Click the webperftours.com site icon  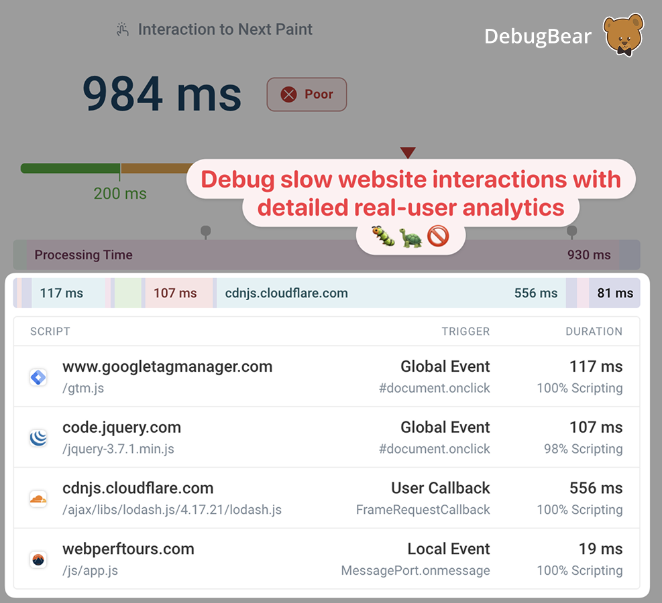pyautogui.click(x=38, y=559)
